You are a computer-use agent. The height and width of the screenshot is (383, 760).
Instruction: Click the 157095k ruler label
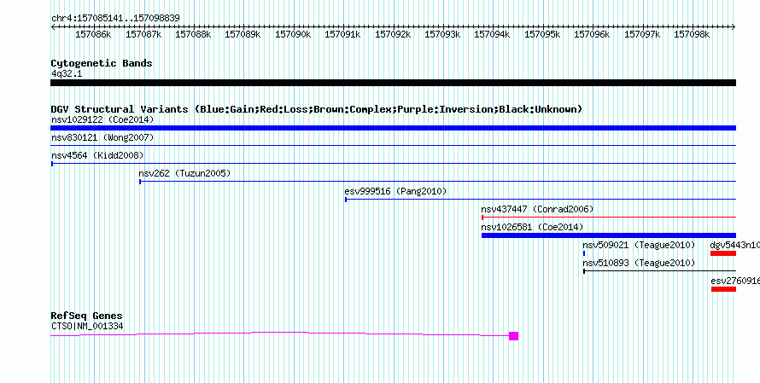(x=543, y=35)
